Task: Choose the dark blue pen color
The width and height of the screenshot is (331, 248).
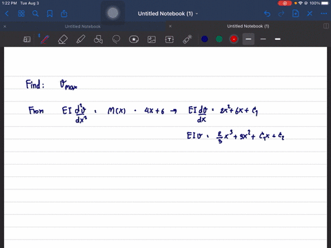Action: pos(205,39)
